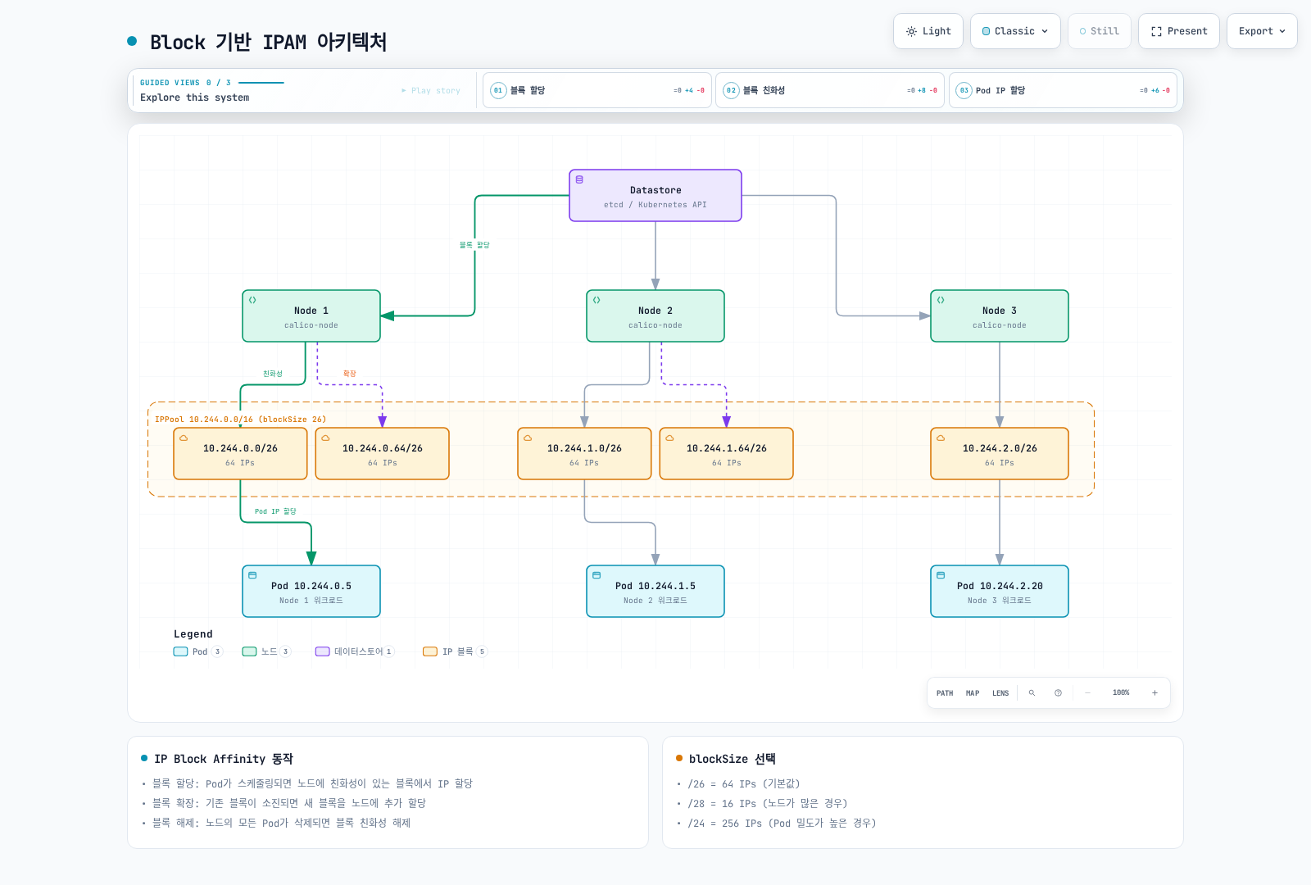Click the search magnifier icon

pyautogui.click(x=1032, y=693)
